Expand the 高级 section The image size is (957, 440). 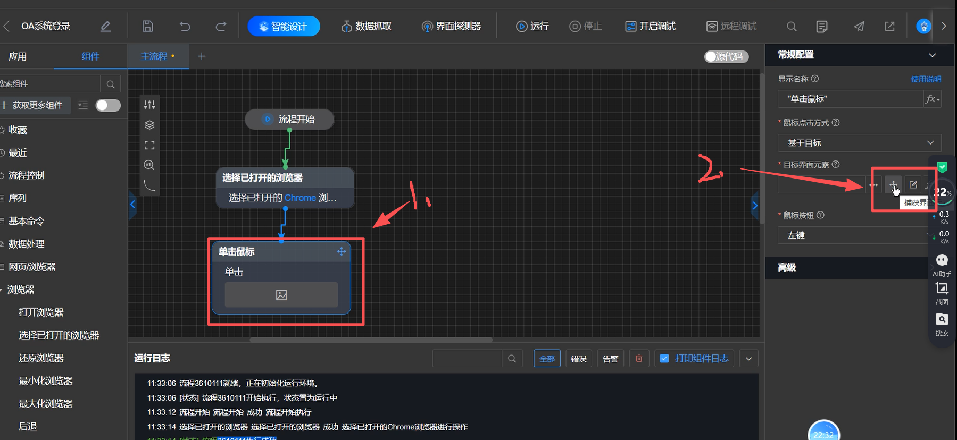(x=846, y=267)
